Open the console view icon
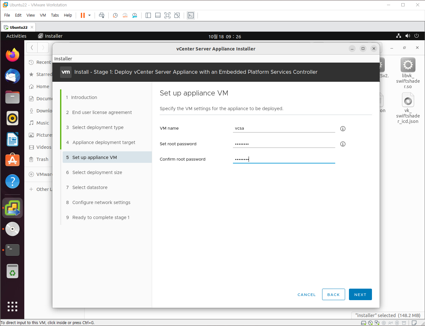 pyautogui.click(x=191, y=15)
